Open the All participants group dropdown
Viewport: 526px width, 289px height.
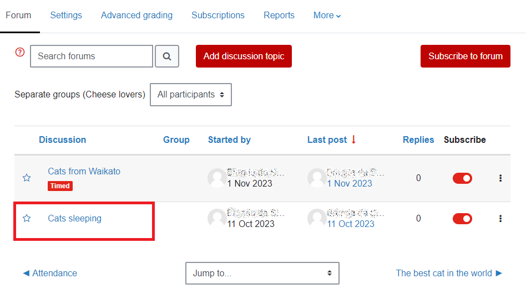(190, 95)
